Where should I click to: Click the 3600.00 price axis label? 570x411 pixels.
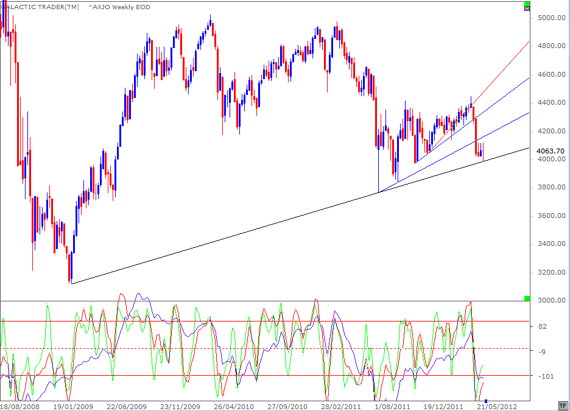(x=552, y=216)
